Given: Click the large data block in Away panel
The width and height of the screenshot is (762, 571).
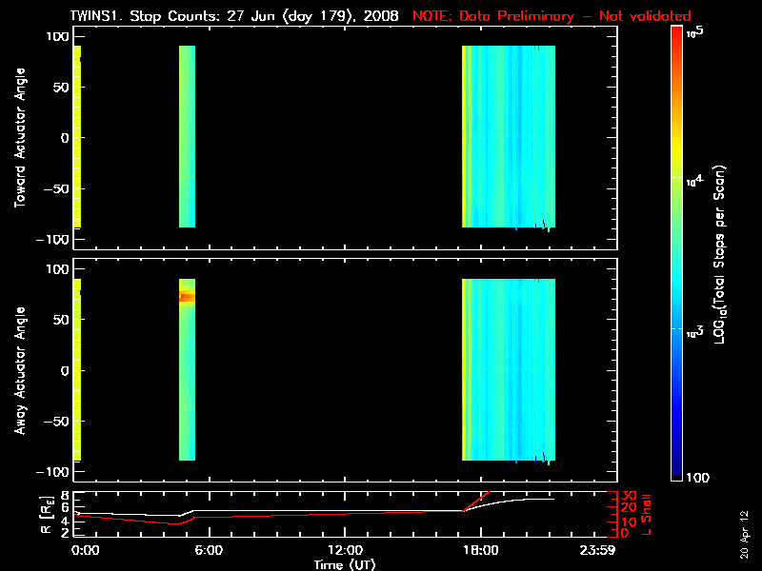Looking at the screenshot, I should click(508, 370).
